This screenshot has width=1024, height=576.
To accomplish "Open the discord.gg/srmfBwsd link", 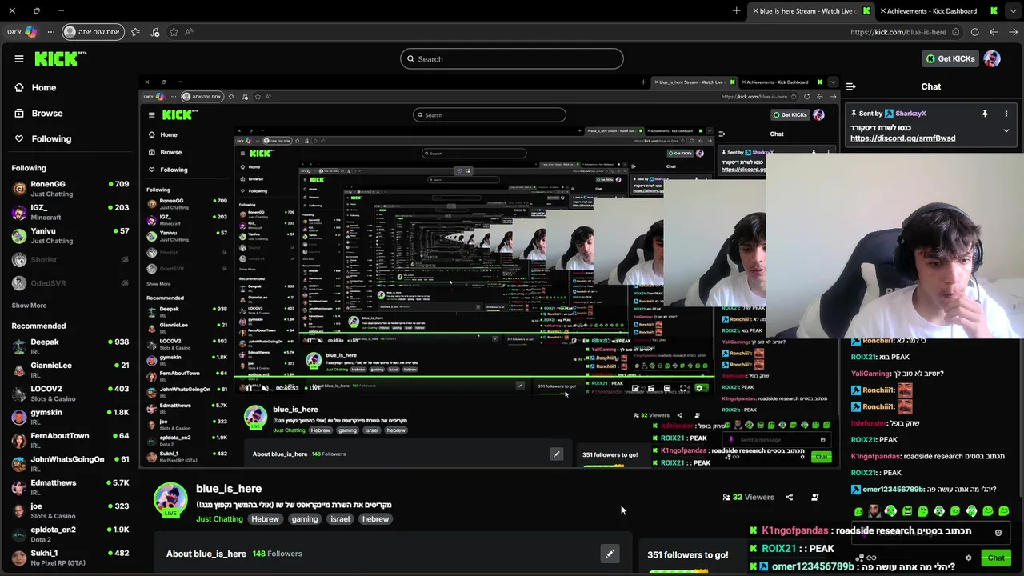I will pos(902,138).
